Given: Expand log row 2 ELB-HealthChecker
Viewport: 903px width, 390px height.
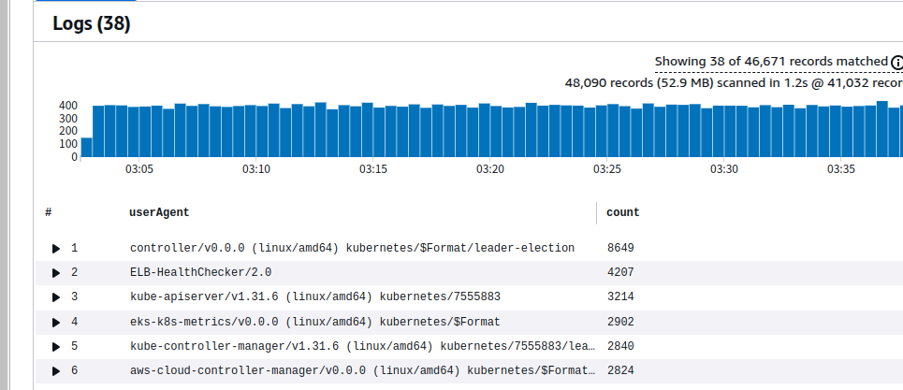Looking at the screenshot, I should coord(56,273).
